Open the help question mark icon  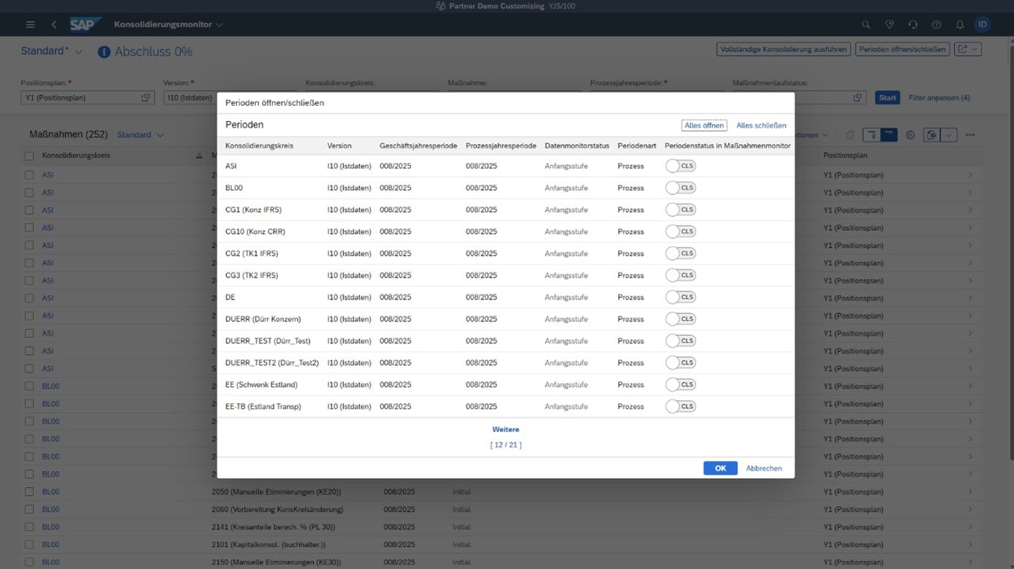[936, 24]
